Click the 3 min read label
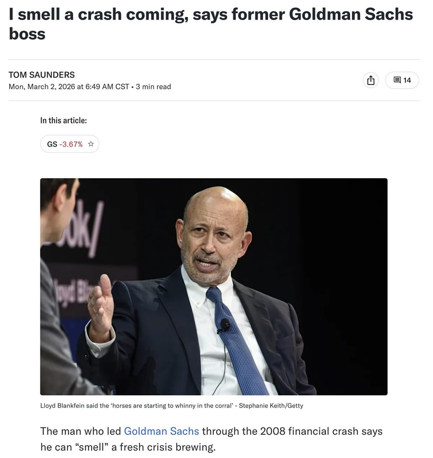 pyautogui.click(x=154, y=87)
